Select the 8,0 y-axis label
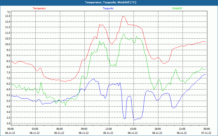Screen dimensions: 218x136 (8, 67)
